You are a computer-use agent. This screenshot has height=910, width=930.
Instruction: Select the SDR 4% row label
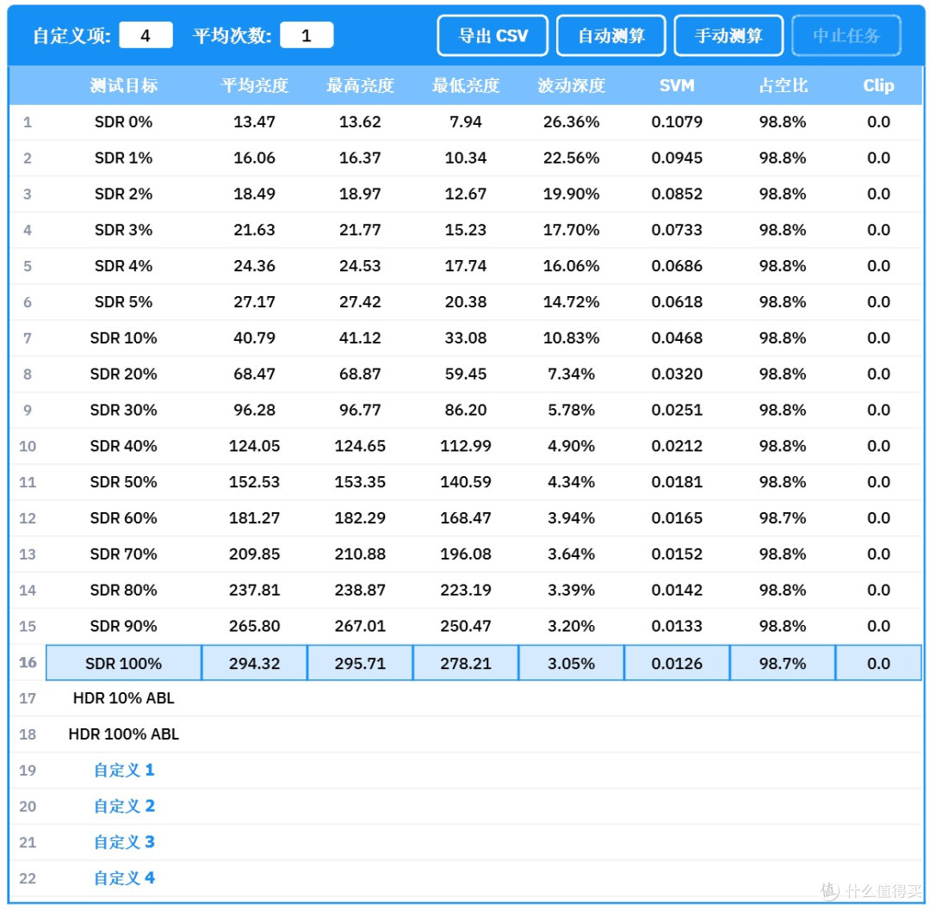(123, 266)
